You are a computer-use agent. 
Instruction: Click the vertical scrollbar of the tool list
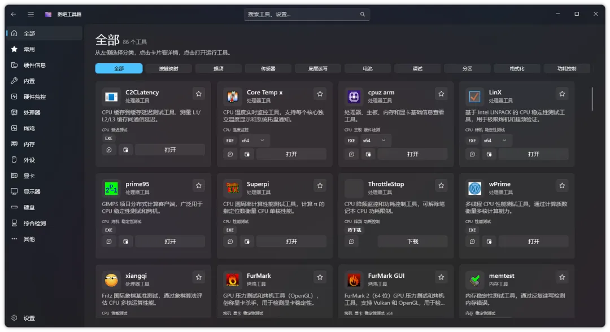click(592, 99)
